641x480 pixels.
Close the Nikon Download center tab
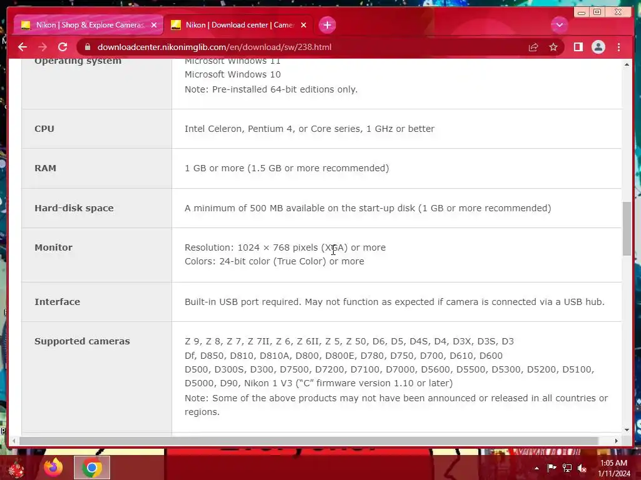click(304, 25)
